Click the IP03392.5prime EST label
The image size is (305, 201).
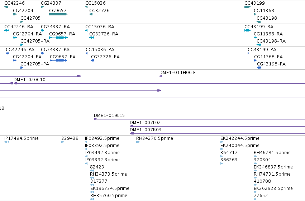pos(102,146)
